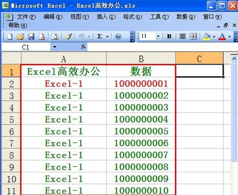Open the 格式(O) menu
This screenshot has height=195, width=238.
point(133,17)
